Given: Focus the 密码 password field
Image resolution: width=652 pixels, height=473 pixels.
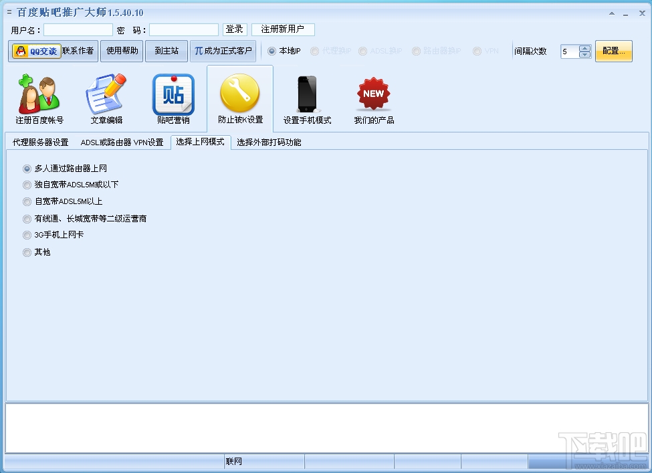Looking at the screenshot, I should 184,30.
